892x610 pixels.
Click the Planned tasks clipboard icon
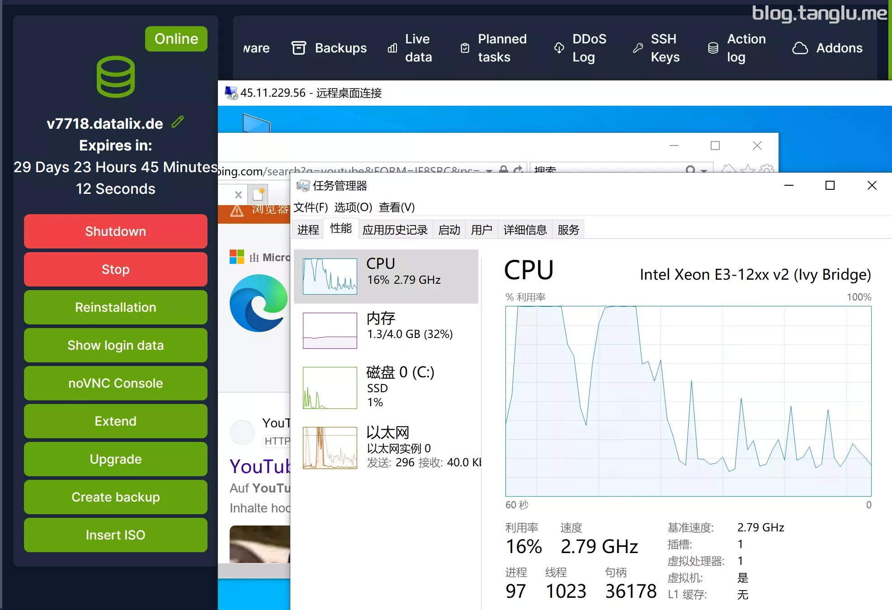coord(465,48)
